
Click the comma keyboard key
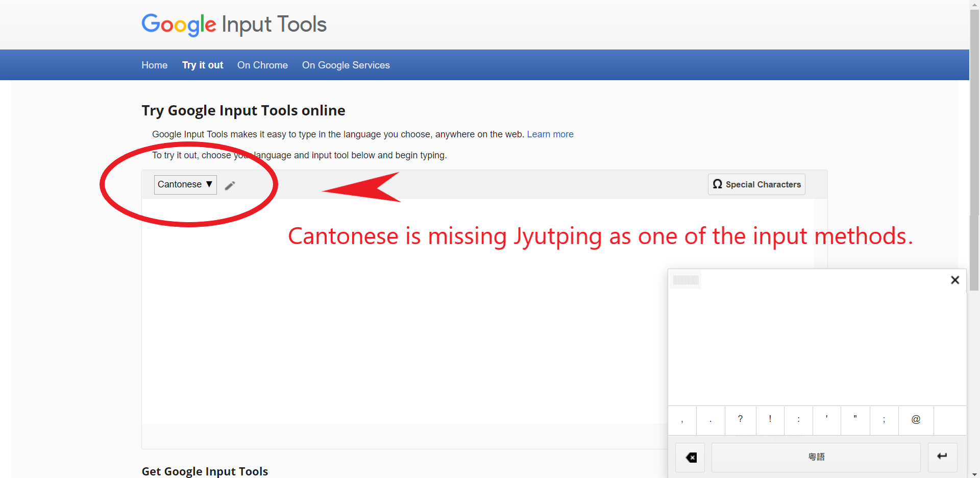pos(682,420)
